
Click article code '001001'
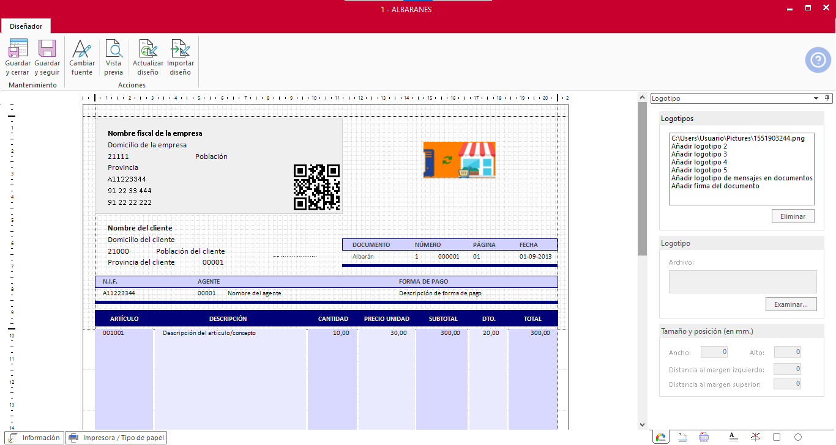click(x=113, y=333)
